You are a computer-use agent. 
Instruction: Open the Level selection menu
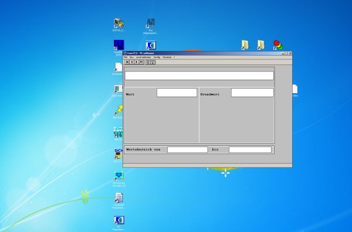coord(143,57)
